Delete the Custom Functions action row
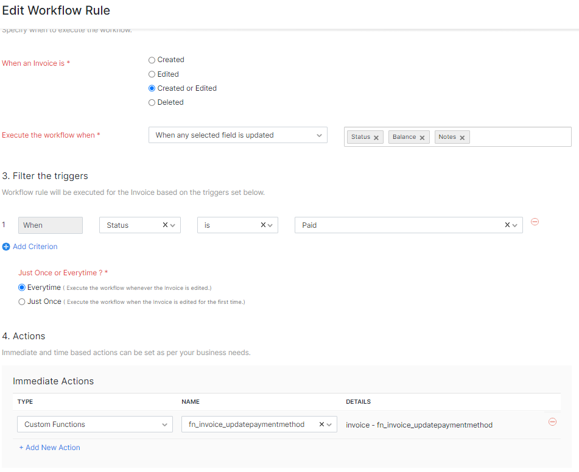 point(552,421)
